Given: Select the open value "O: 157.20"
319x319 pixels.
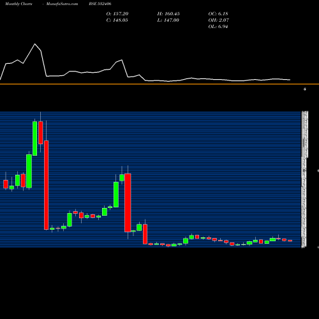Looking at the screenshot, I should pyautogui.click(x=117, y=14).
